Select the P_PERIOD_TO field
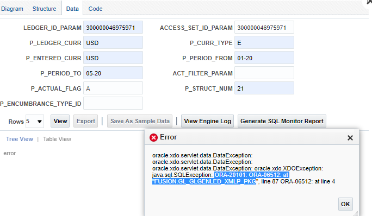The image size is (372, 216). (113, 73)
